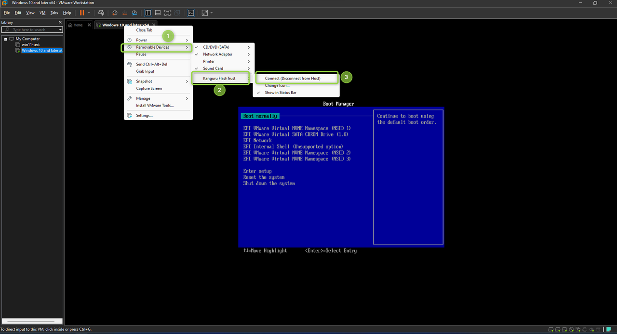
Task: Click Send Ctrl+Alt+Del toolbar icon
Action: pyautogui.click(x=101, y=13)
